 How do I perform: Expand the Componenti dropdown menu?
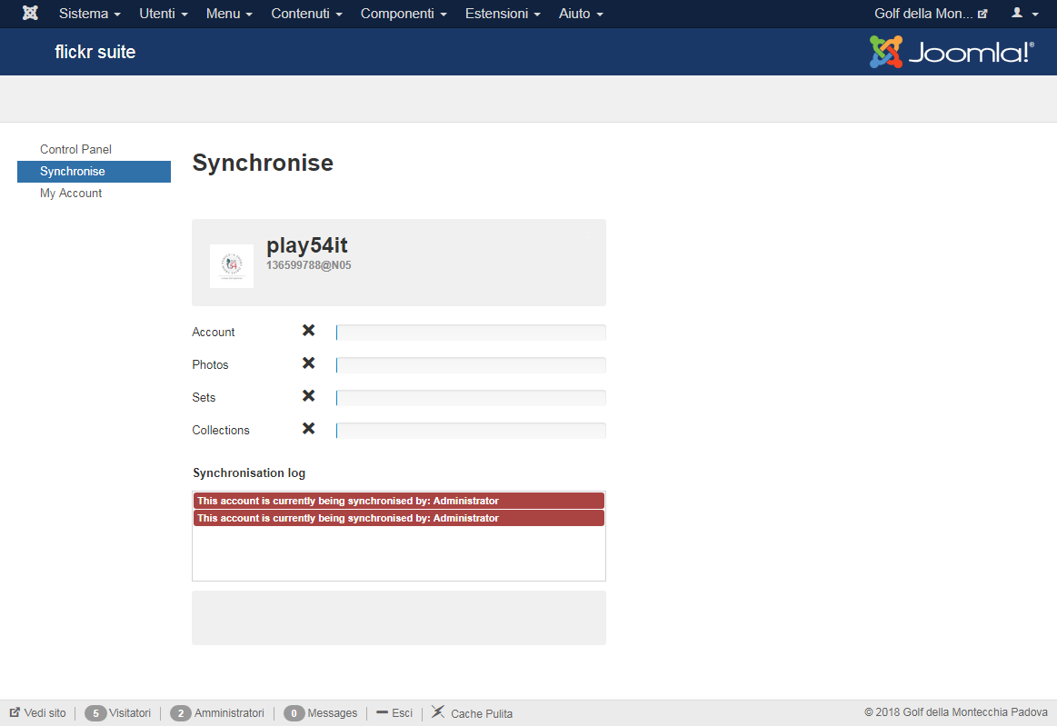pos(404,14)
